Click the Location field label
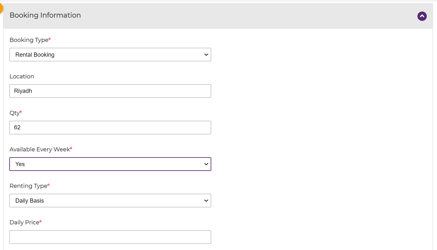Image resolution: width=437 pixels, height=250 pixels. point(22,77)
